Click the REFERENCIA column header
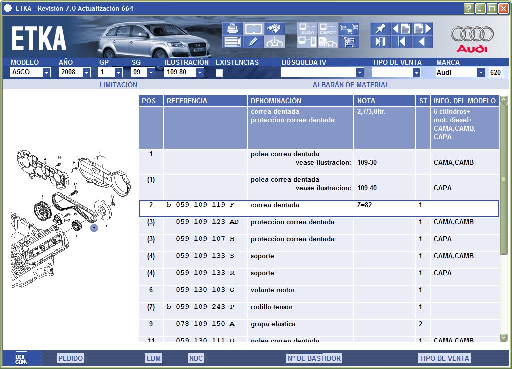Viewport: 512px width, 369px height. click(205, 101)
